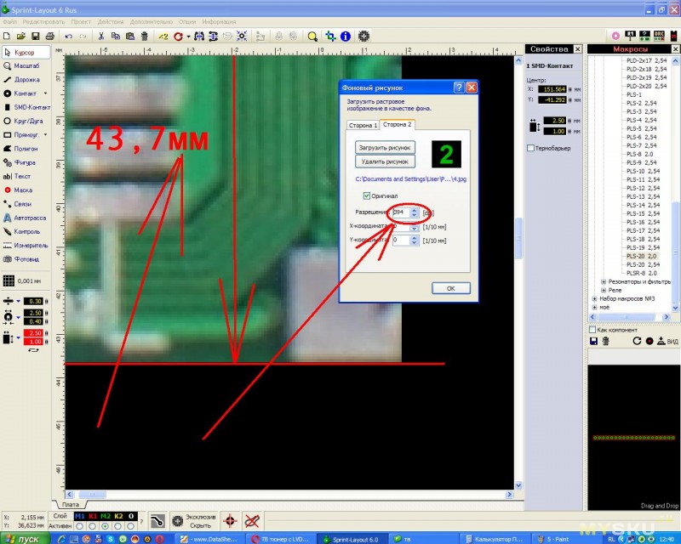The width and height of the screenshot is (681, 544).
Task: Check the Как компонент checkbox
Action: pos(592,330)
